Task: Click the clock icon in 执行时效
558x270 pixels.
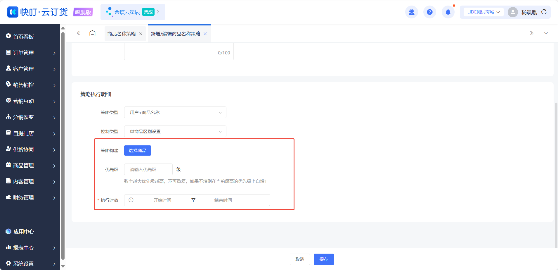Action: [131, 200]
